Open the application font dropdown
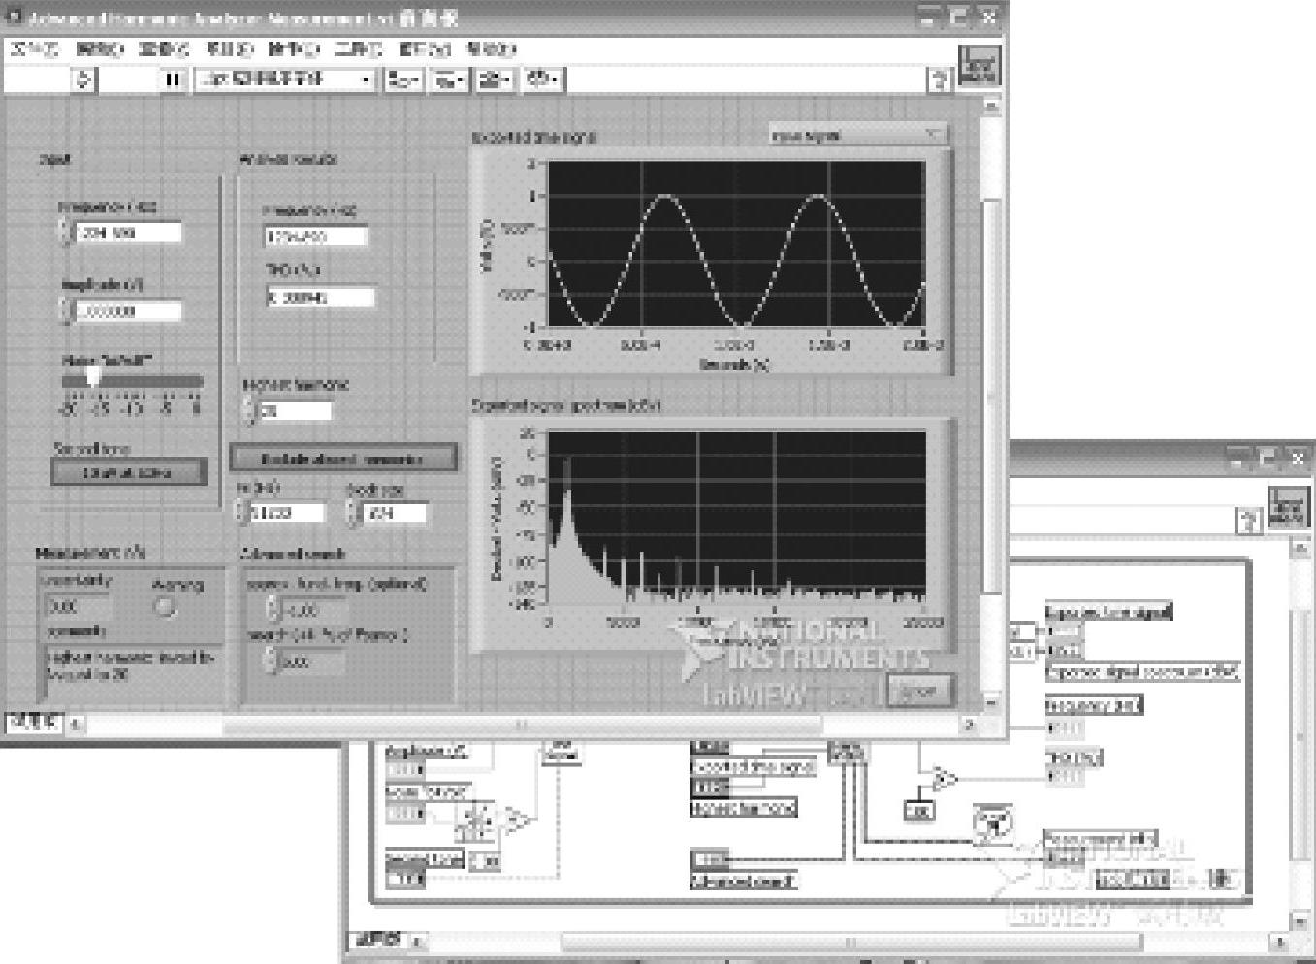Screen dimensions: 1316x964 [285, 80]
